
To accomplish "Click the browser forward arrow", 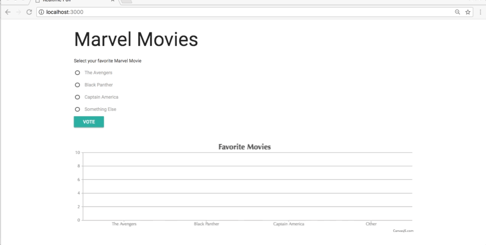I will [18, 12].
